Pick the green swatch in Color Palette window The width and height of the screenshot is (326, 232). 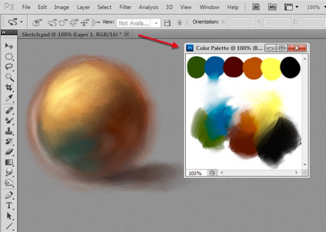197,67
